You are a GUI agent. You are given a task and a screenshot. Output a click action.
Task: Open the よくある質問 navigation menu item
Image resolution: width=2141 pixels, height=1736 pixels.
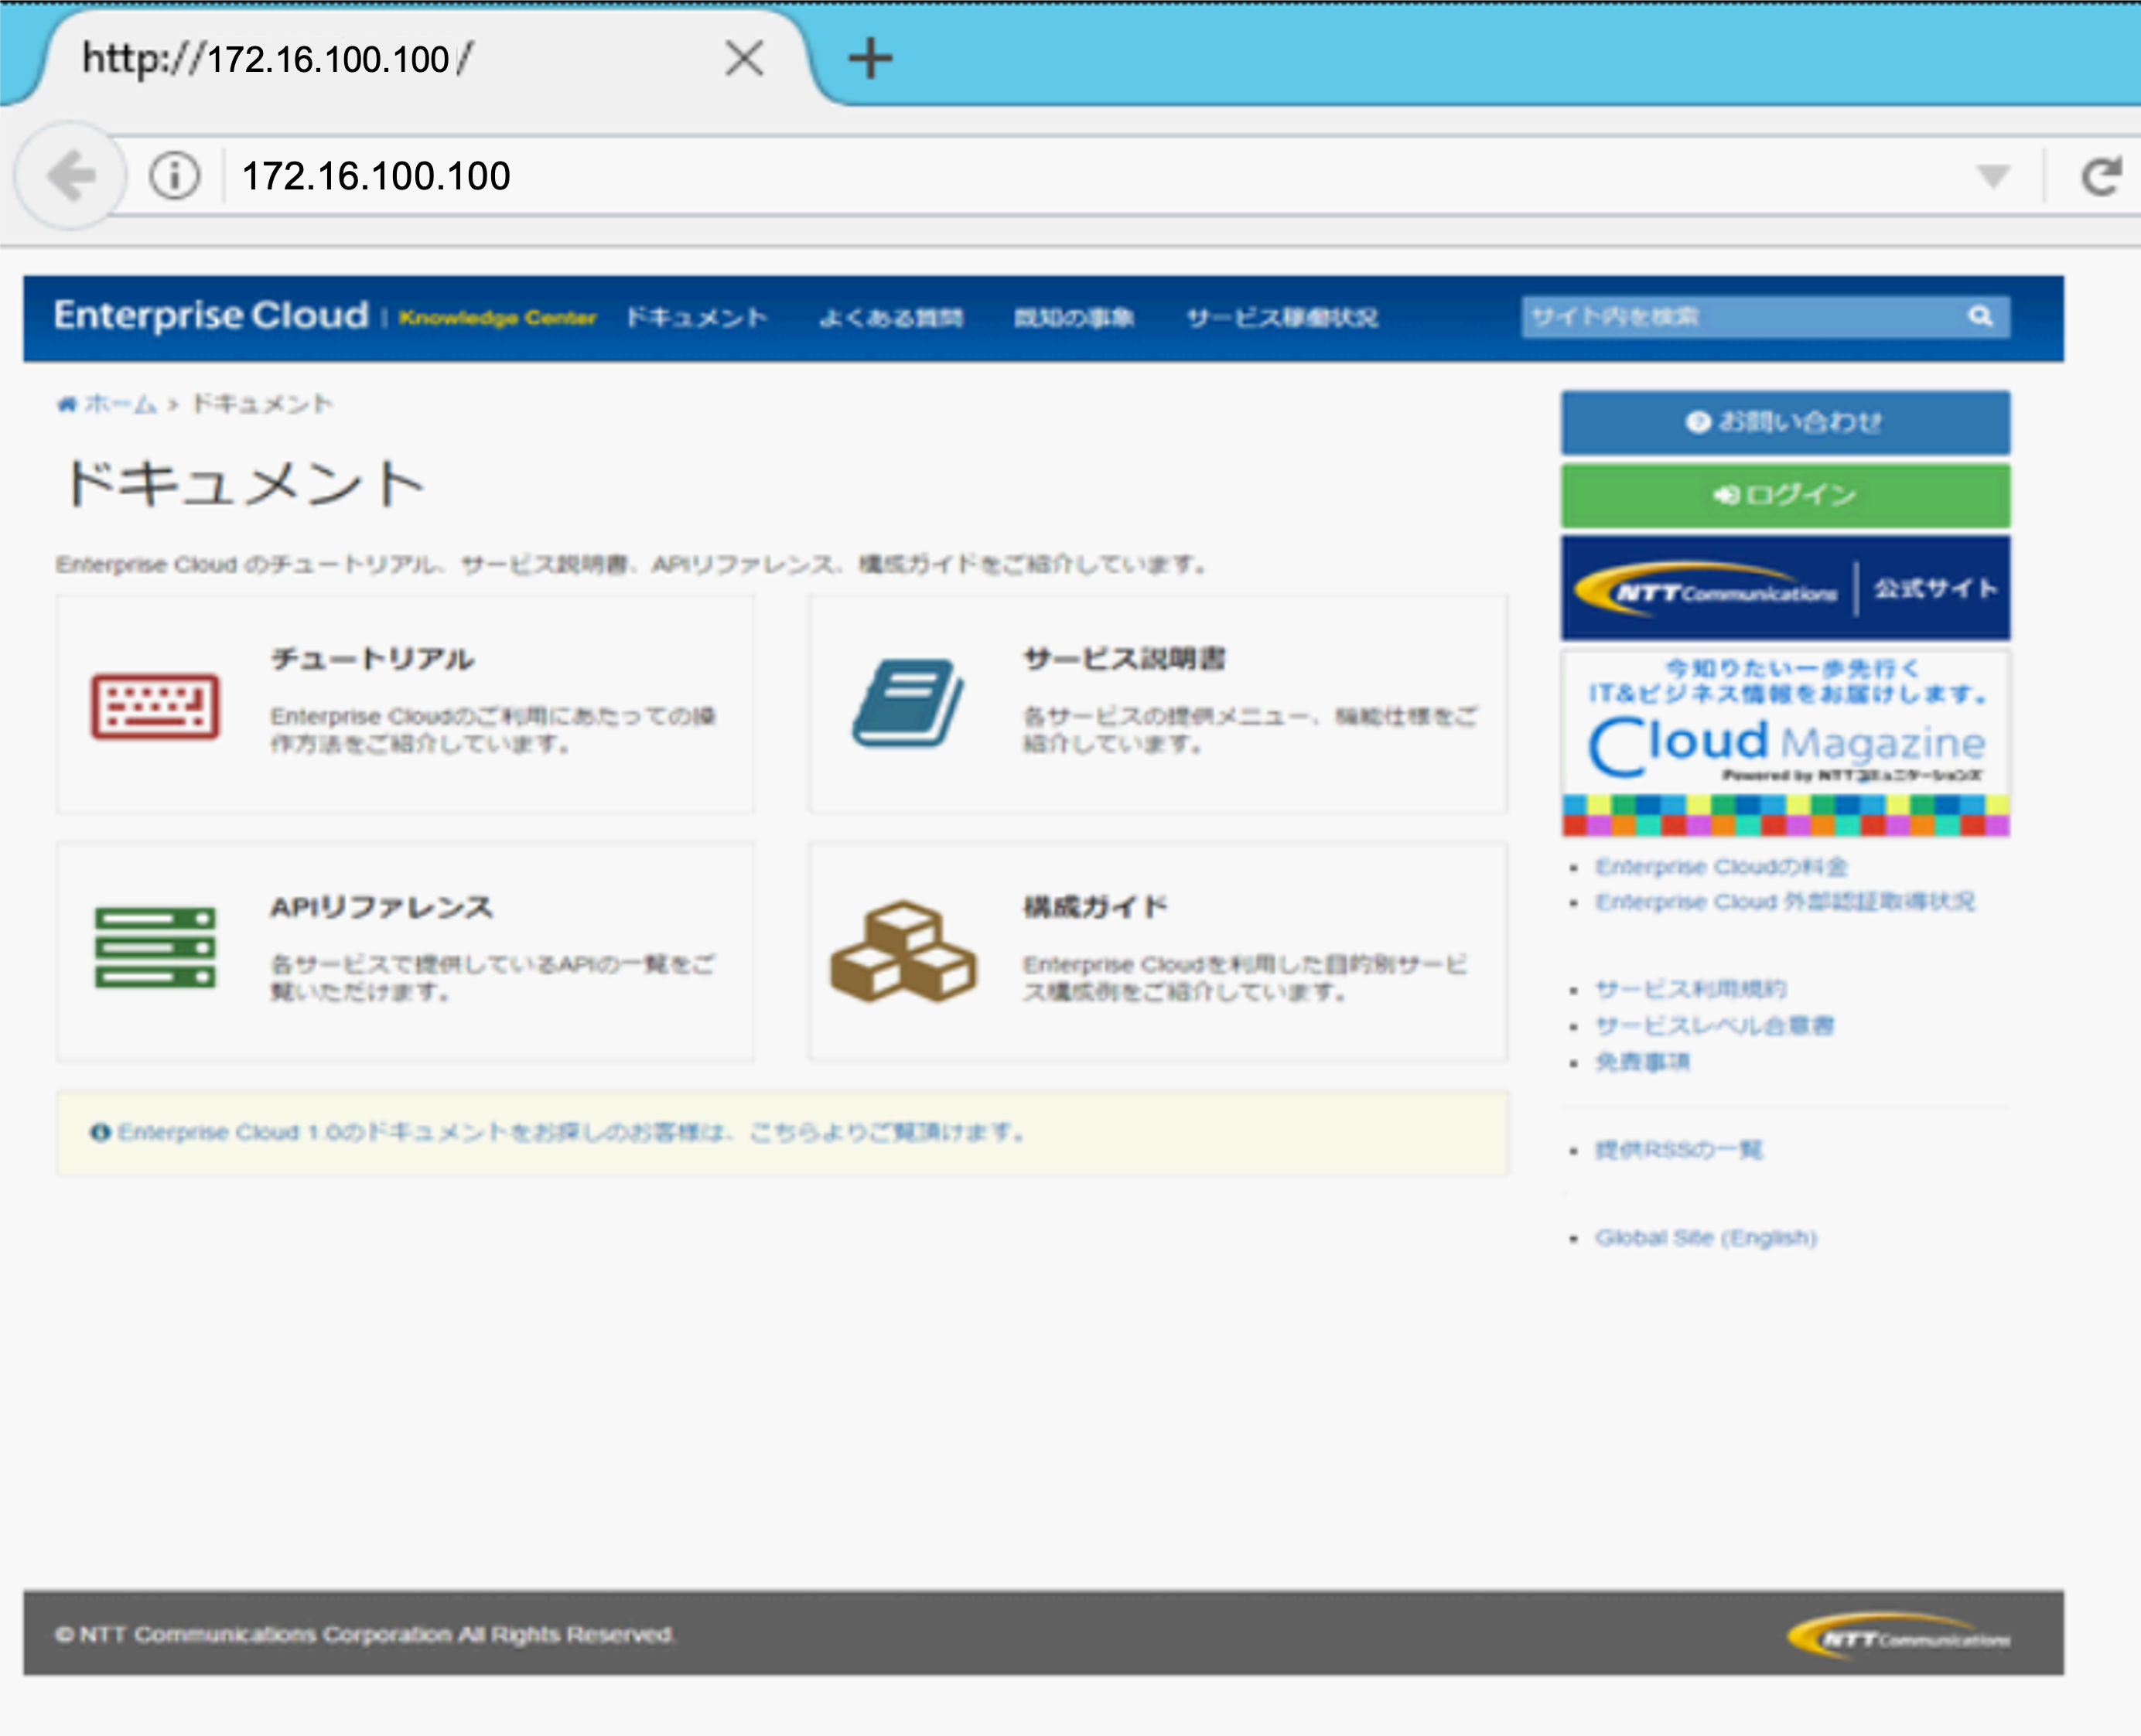[x=890, y=317]
